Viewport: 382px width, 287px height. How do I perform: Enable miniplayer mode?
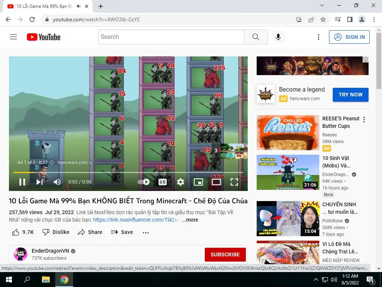tap(198, 182)
